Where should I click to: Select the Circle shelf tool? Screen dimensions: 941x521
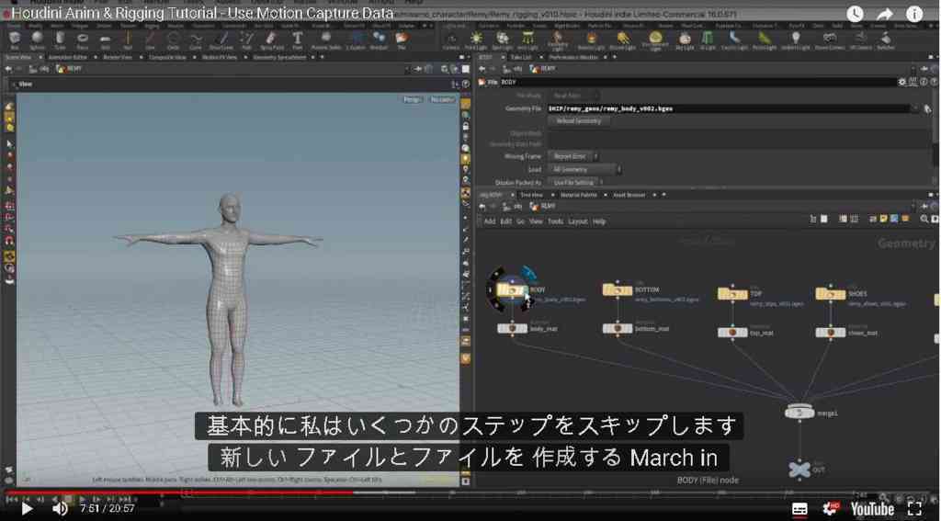(x=174, y=40)
